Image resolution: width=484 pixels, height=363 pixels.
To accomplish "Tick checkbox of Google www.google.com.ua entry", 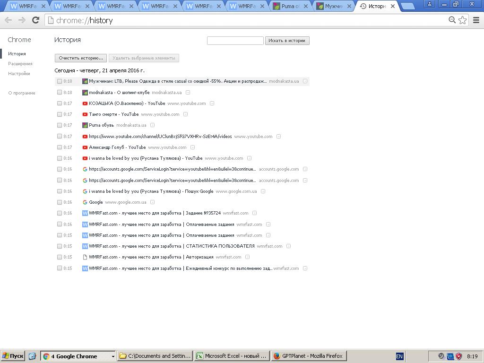I will pos(59,202).
